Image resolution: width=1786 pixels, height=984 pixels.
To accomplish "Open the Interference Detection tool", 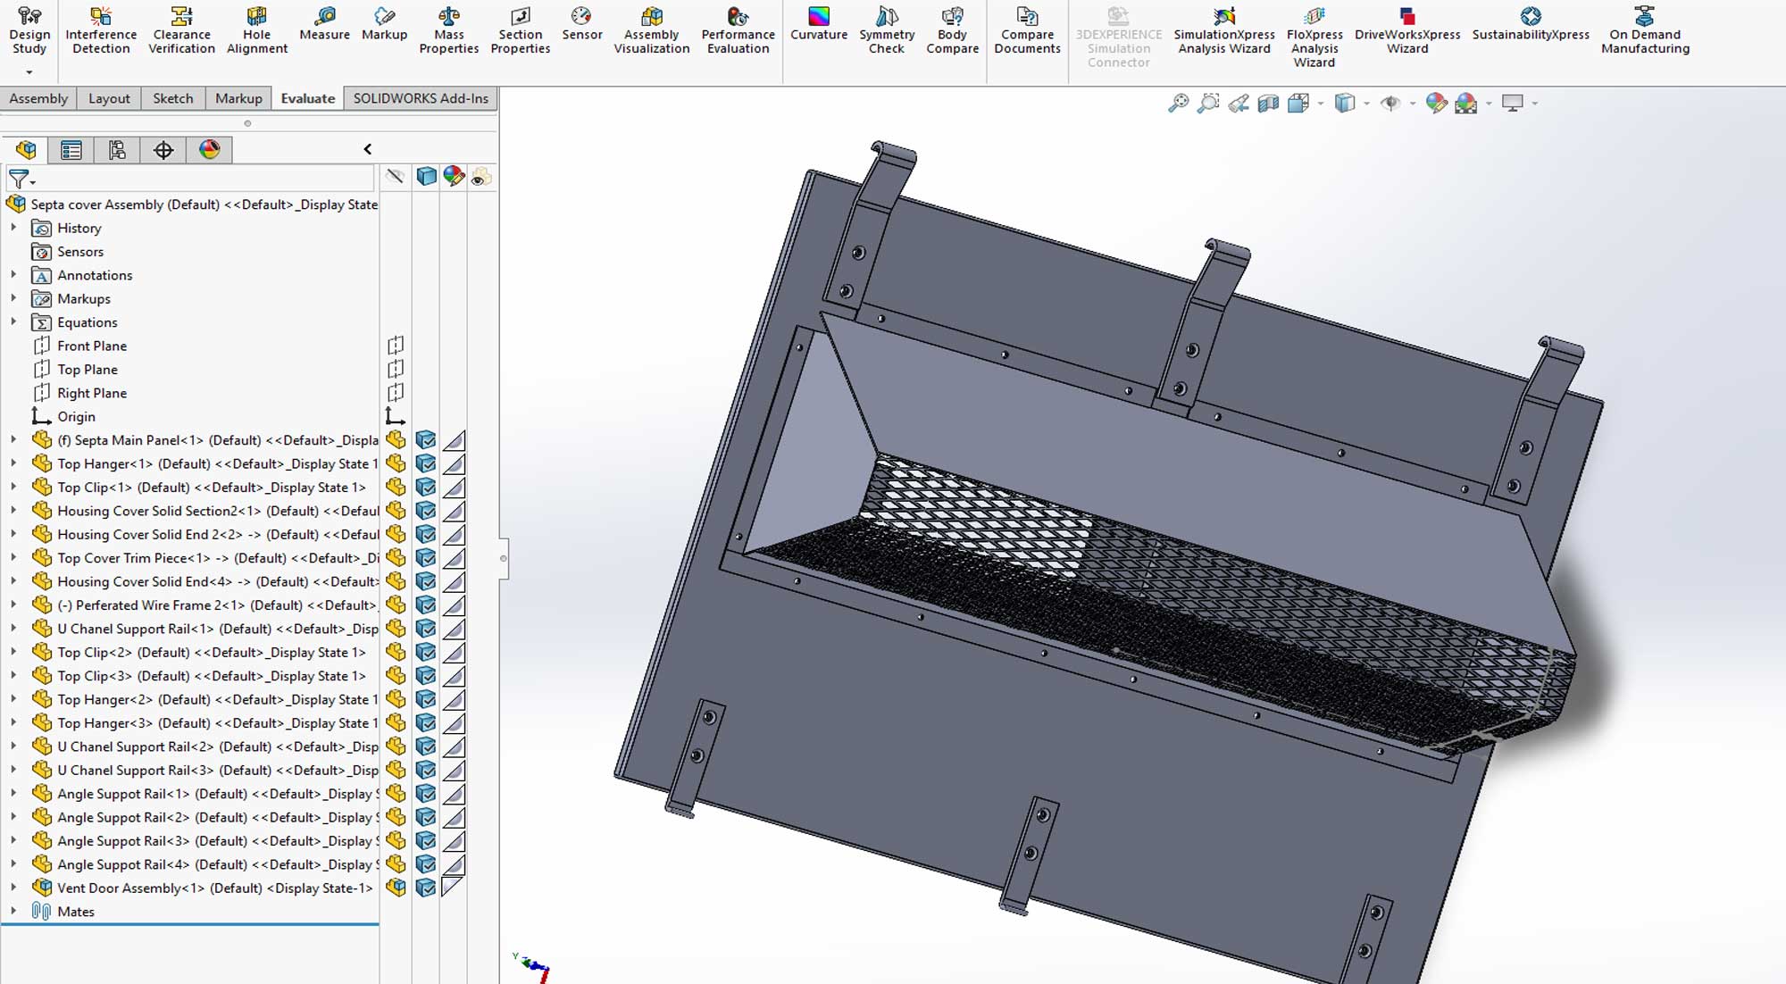I will [x=101, y=31].
